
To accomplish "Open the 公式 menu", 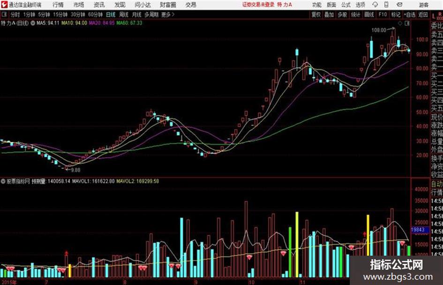I will coord(346,5).
